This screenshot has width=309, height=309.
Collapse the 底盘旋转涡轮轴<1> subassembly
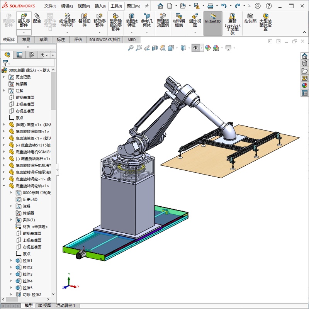click(x=4, y=185)
